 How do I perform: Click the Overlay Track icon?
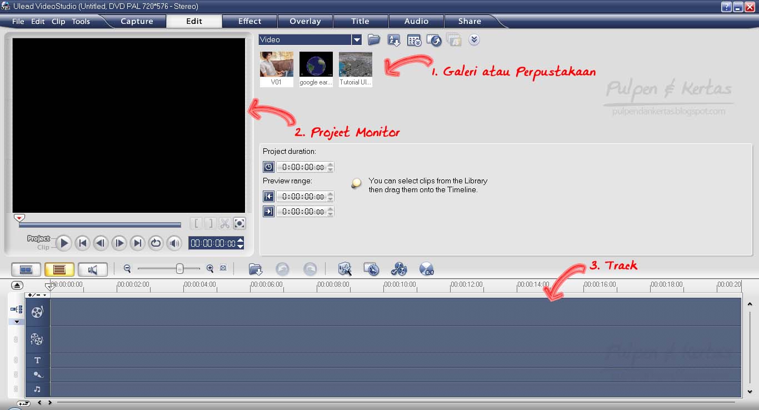pyautogui.click(x=37, y=339)
